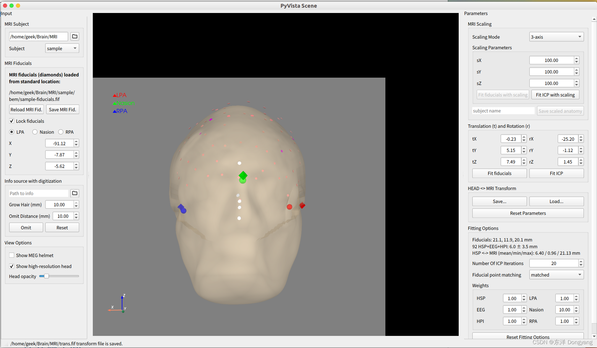Click folder icon next to Path to info
Screen dimensions: 597x348
pos(75,193)
